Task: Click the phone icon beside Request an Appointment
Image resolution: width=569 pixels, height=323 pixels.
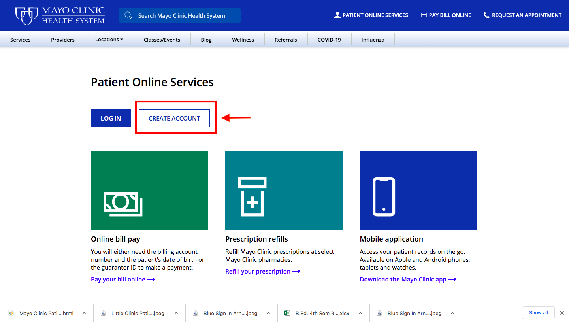Action: [x=486, y=15]
